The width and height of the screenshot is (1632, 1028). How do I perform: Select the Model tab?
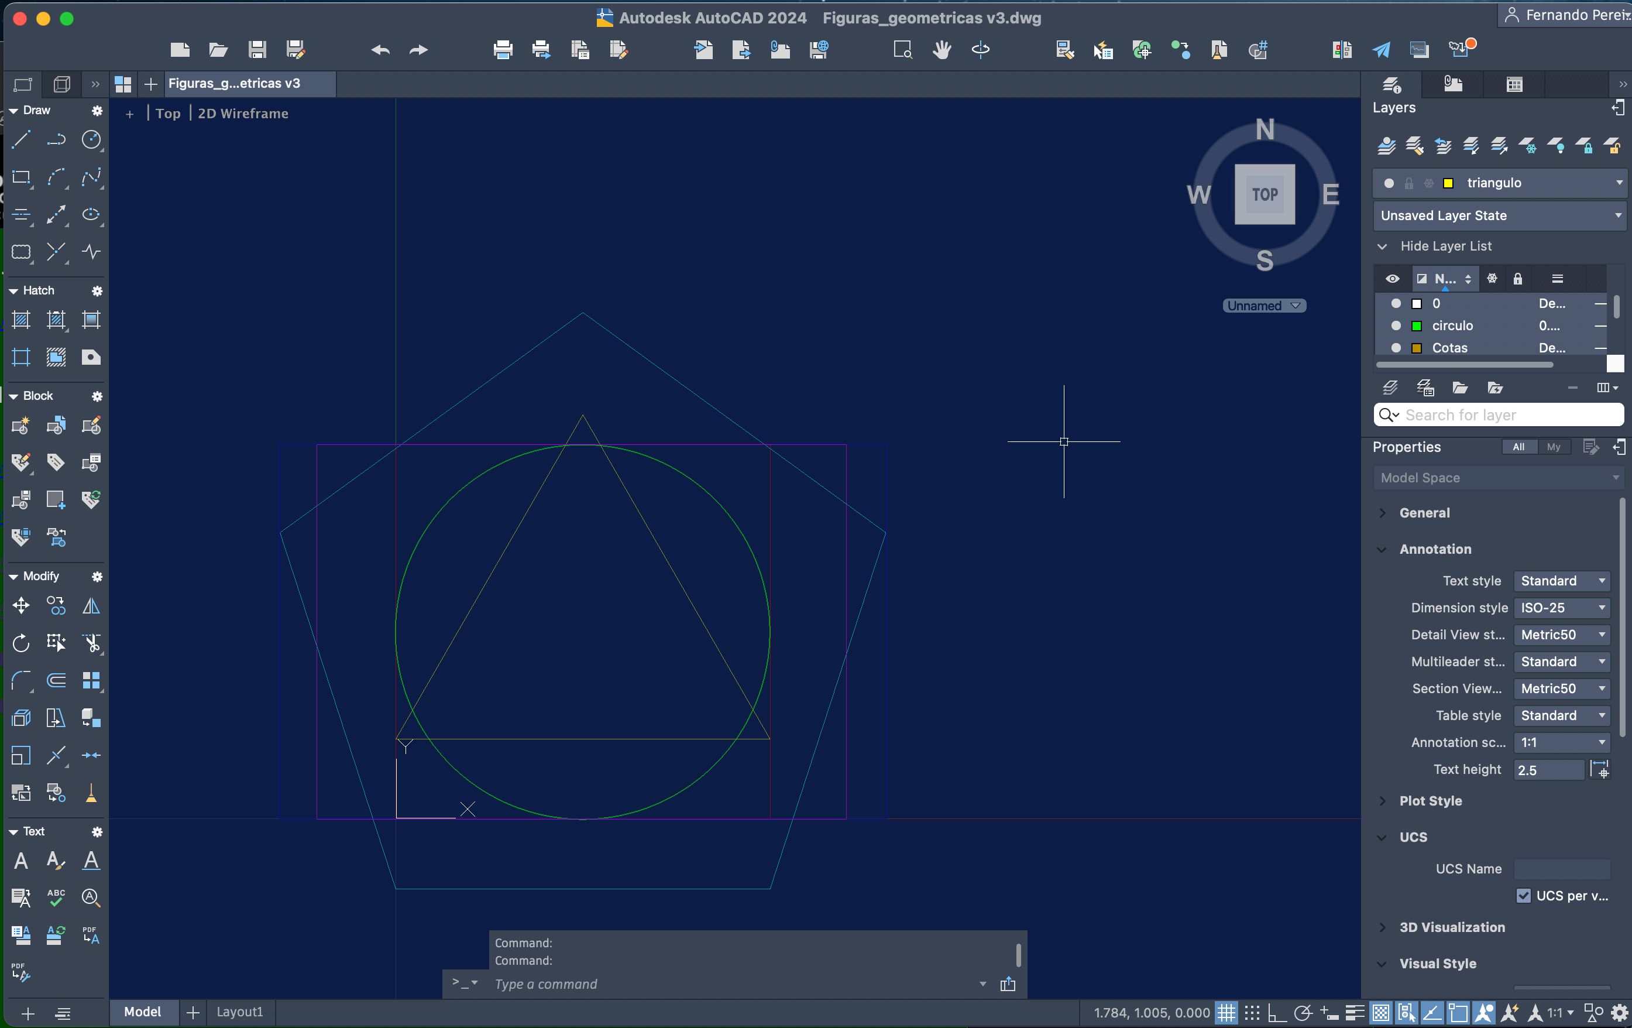[142, 1012]
